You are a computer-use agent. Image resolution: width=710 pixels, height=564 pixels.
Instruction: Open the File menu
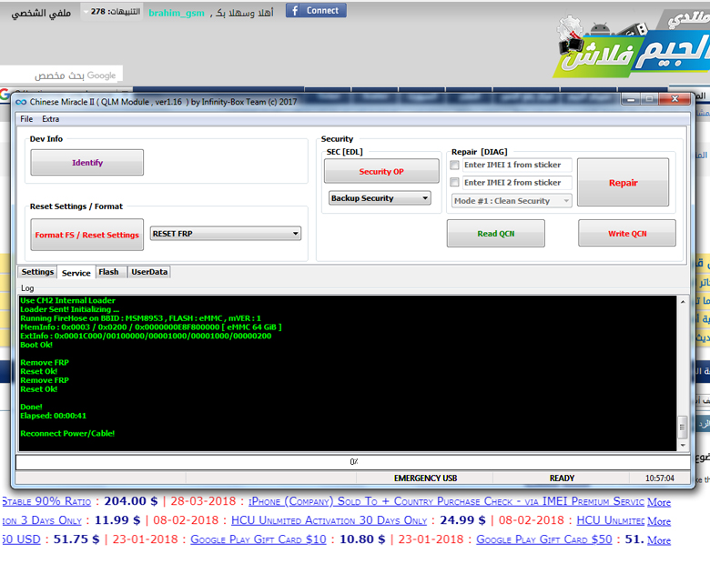[26, 118]
